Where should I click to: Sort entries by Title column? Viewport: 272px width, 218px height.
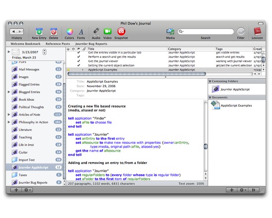[127, 49]
